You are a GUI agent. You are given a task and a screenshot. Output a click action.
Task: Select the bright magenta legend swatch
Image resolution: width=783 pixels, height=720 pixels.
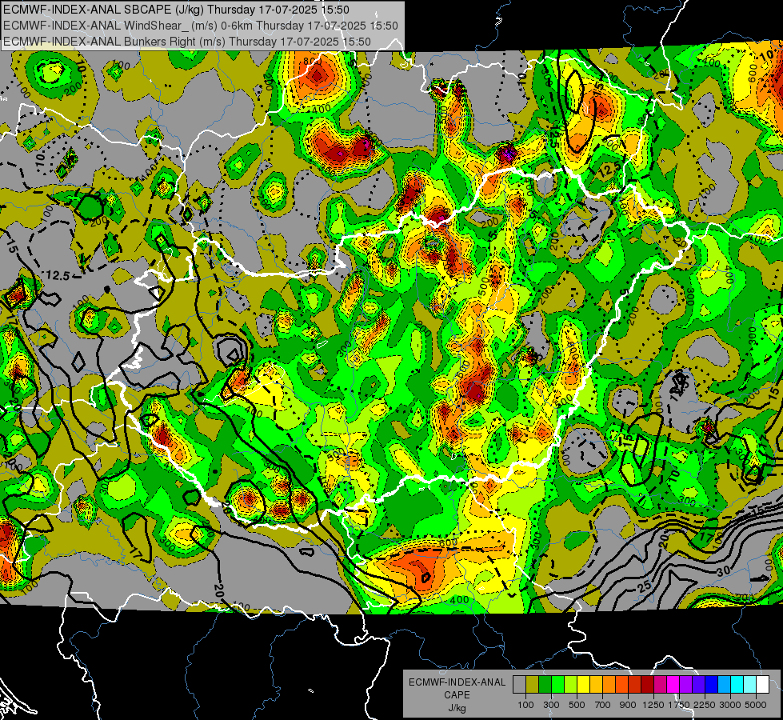point(673,685)
